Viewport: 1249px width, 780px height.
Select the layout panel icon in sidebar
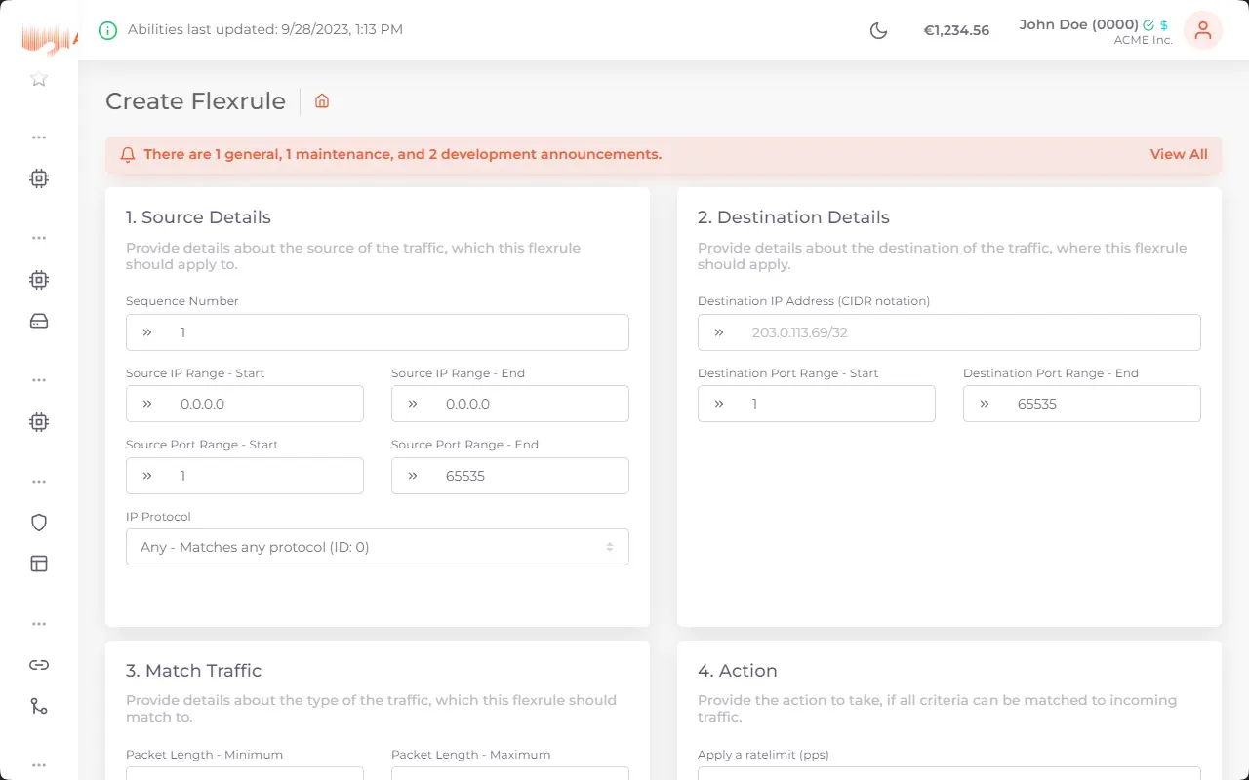(39, 564)
